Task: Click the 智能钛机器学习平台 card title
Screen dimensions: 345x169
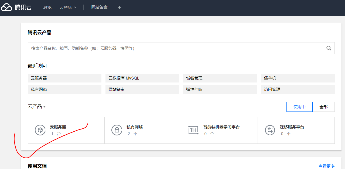Action: pos(221,127)
